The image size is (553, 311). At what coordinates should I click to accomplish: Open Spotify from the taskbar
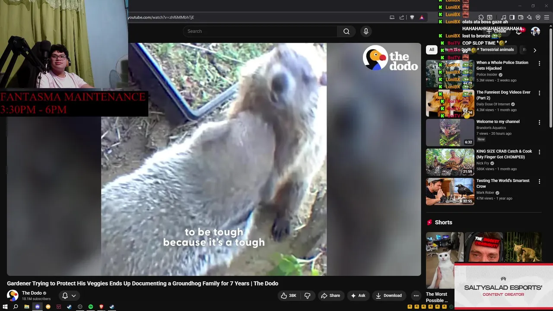[x=91, y=307]
